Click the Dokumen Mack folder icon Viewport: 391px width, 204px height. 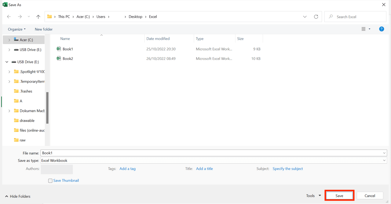pyautogui.click(x=16, y=111)
